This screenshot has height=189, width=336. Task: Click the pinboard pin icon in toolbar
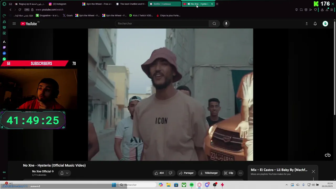coord(296,10)
